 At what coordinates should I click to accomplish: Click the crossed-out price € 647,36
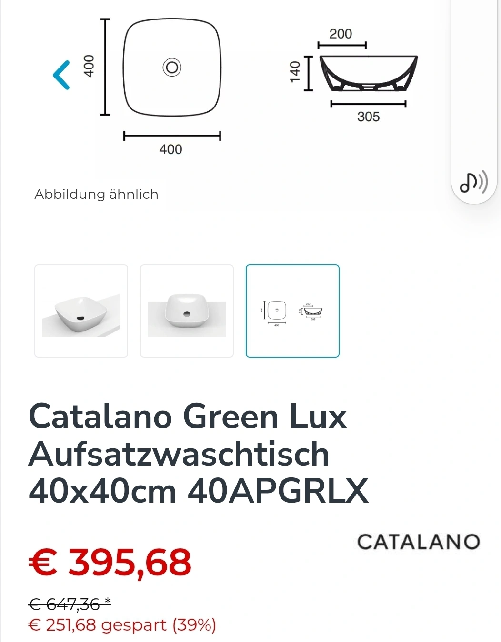70,604
